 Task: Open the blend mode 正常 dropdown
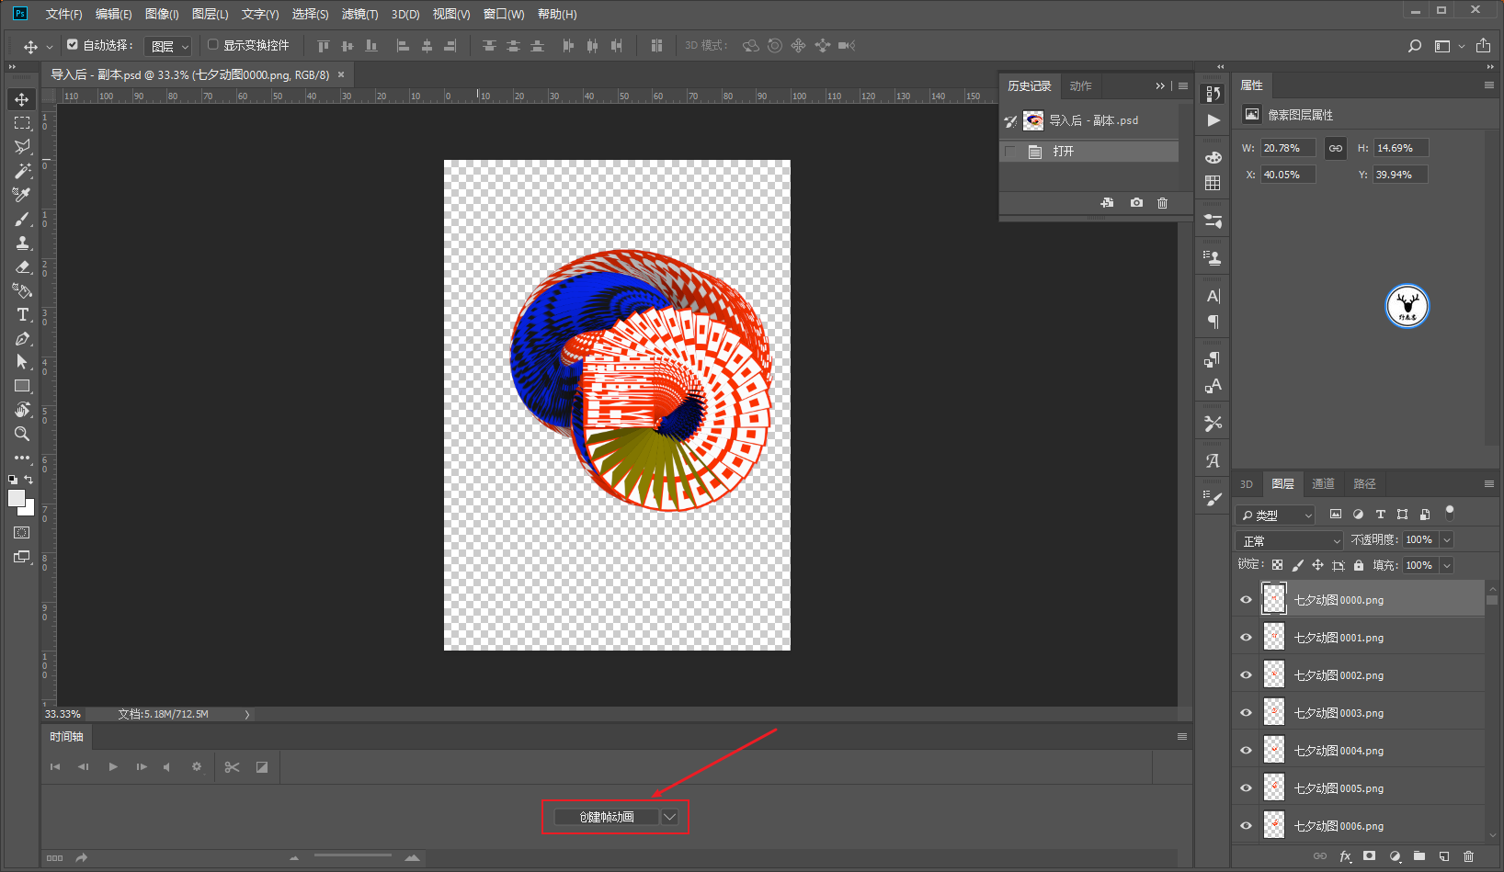coord(1289,540)
